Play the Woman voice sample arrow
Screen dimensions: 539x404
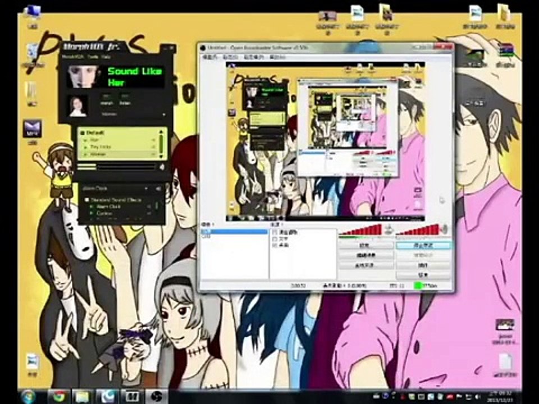85,154
